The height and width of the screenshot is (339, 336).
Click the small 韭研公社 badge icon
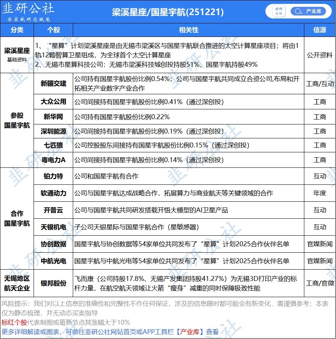click(279, 11)
